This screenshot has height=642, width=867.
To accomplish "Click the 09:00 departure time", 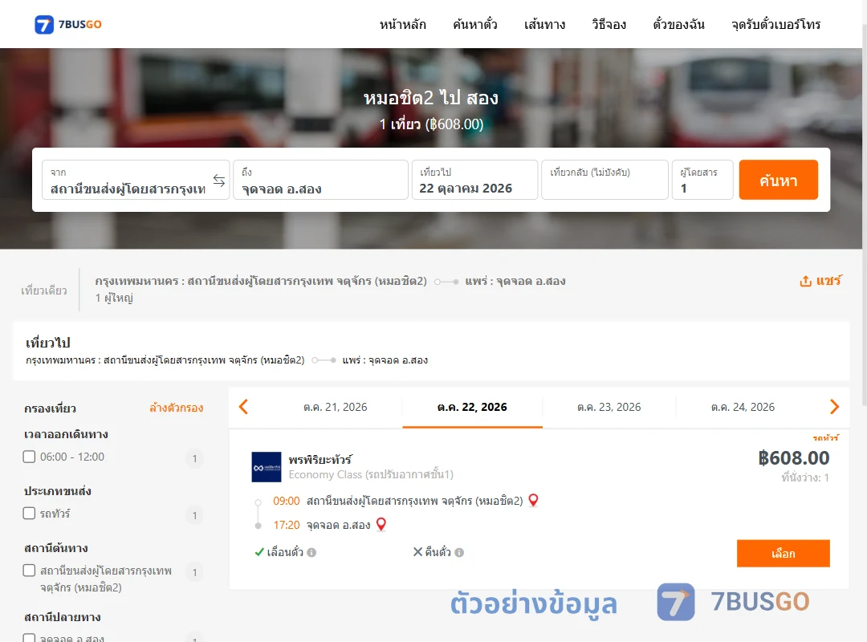I will tap(287, 501).
